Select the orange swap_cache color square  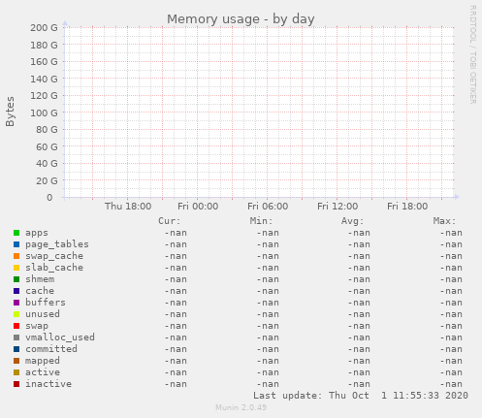(16, 256)
